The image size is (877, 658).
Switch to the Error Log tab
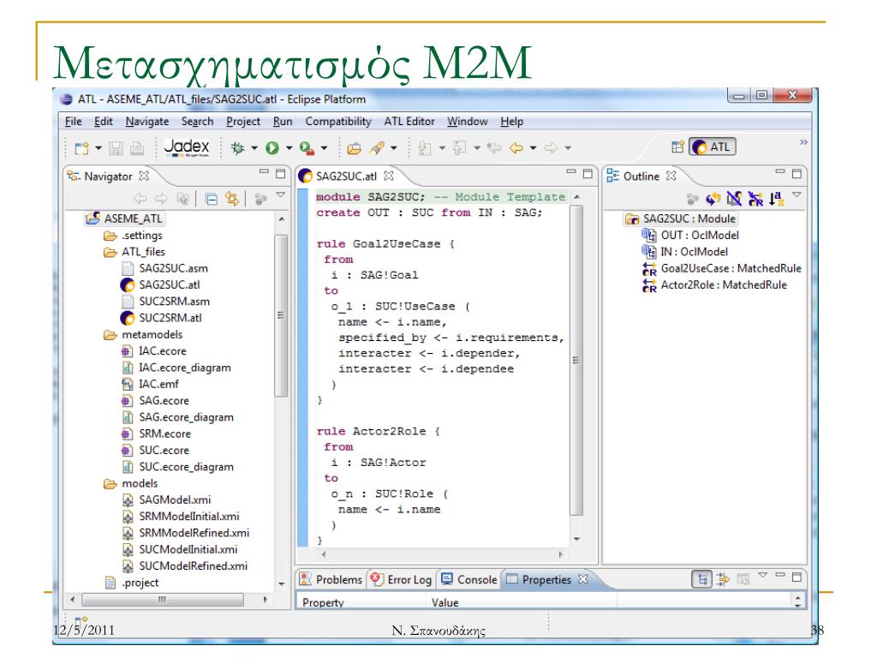click(x=402, y=580)
